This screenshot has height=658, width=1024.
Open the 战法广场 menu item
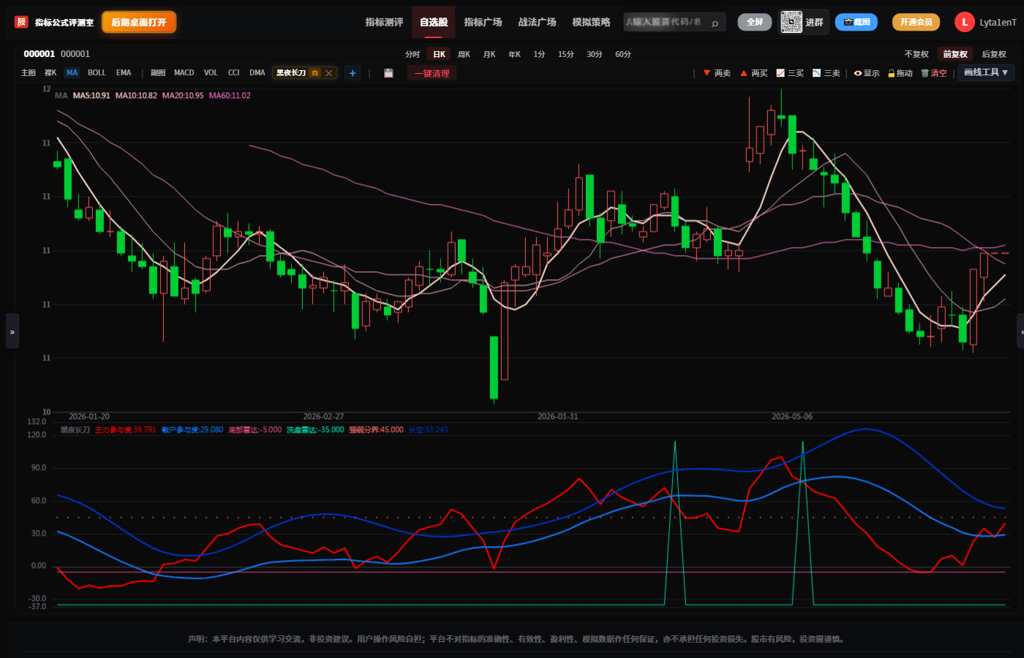tap(537, 22)
